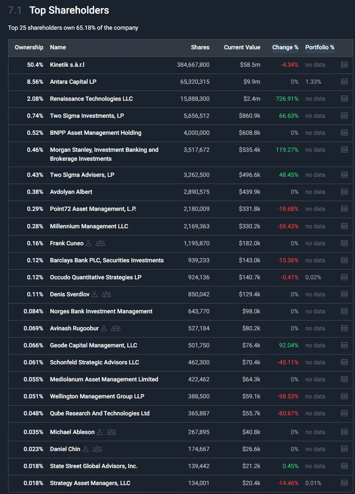This screenshot has width=355, height=494.
Task: Select the Ownership column header
Action: (29, 47)
